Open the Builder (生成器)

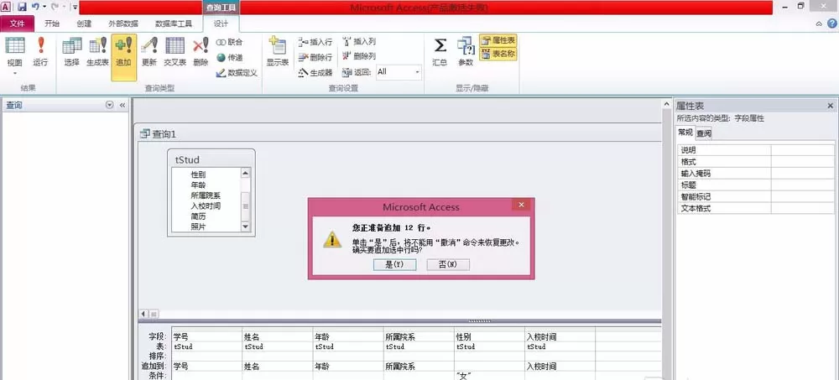click(x=315, y=72)
